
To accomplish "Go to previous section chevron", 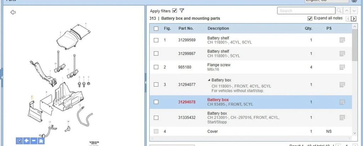I will pyautogui.click(x=348, y=19).
